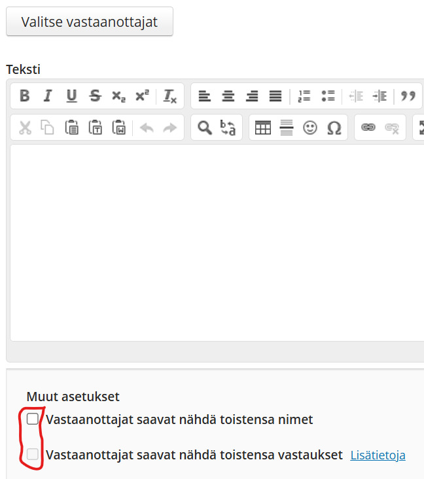Viewport: 424px width, 479px height.
Task: Open the smiley emoticon picker
Action: tap(310, 128)
